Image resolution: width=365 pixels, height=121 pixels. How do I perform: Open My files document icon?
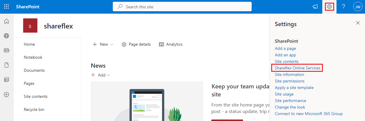point(7,65)
